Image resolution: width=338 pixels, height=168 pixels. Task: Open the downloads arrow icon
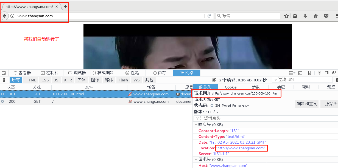(305, 16)
